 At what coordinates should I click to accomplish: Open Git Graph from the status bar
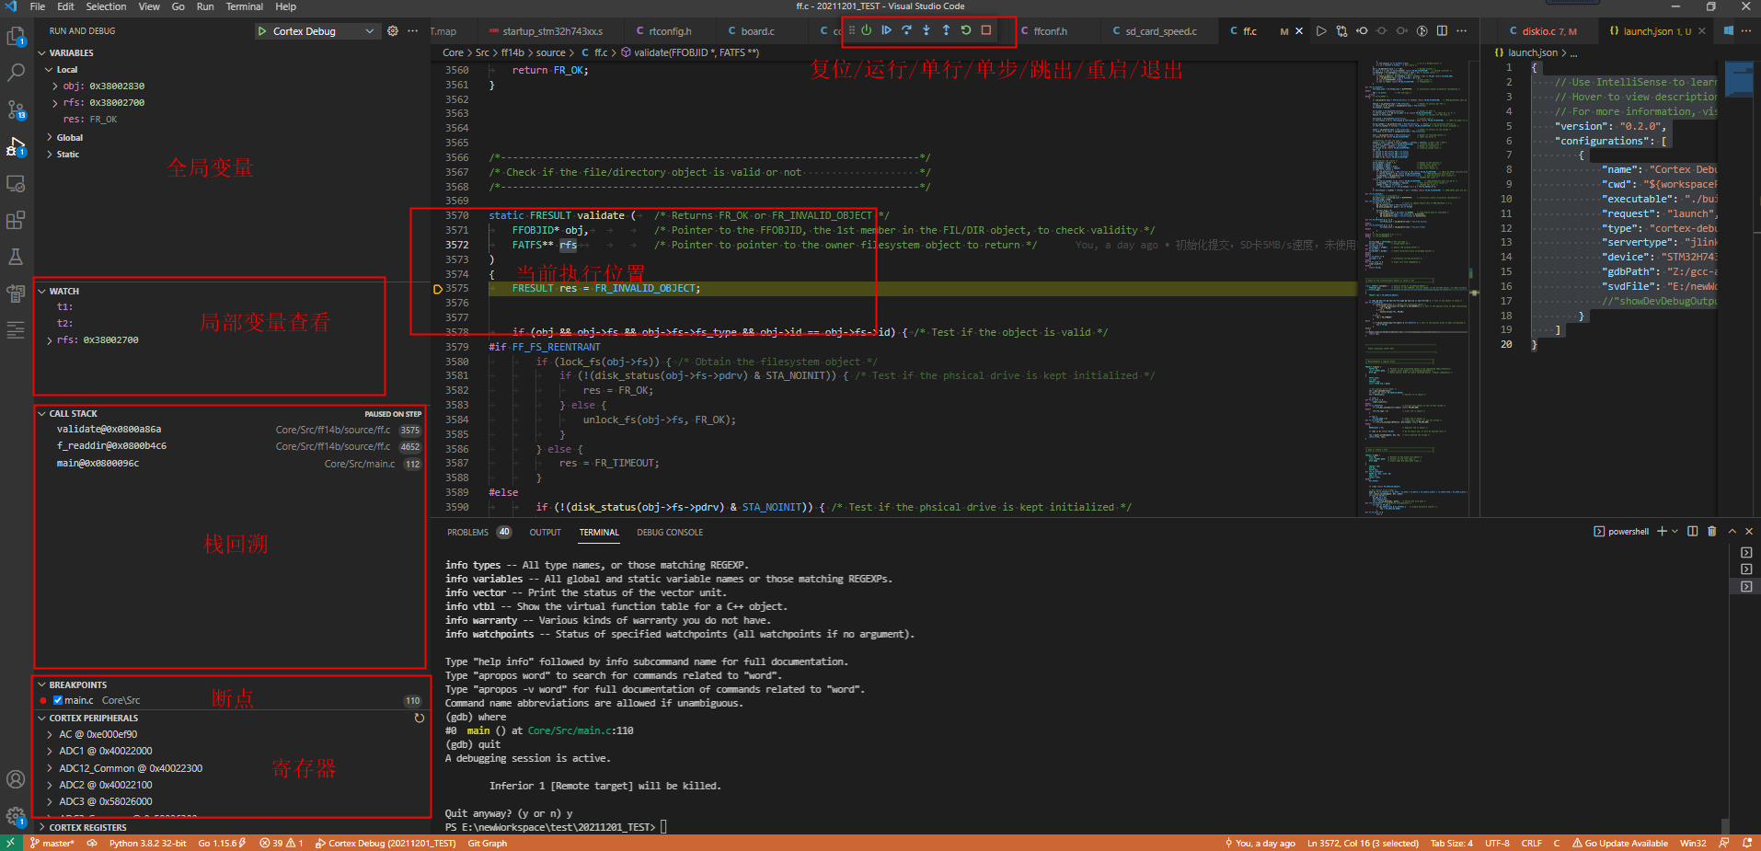[487, 843]
